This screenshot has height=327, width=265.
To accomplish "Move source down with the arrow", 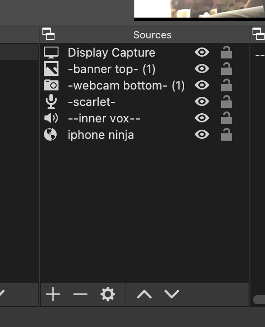I will pyautogui.click(x=172, y=294).
